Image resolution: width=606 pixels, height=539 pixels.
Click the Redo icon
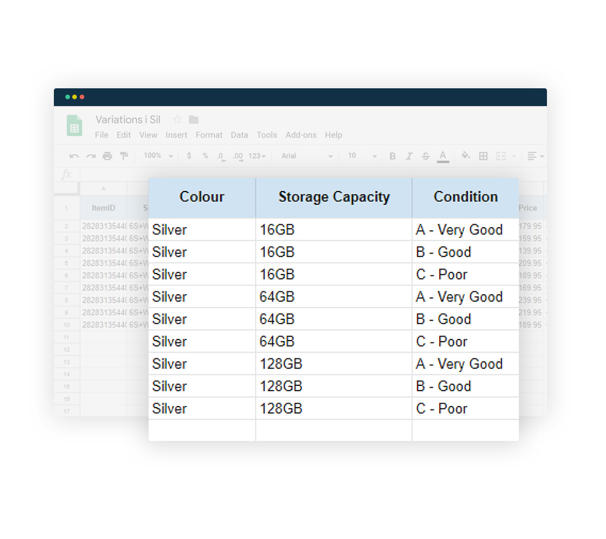coord(91,155)
